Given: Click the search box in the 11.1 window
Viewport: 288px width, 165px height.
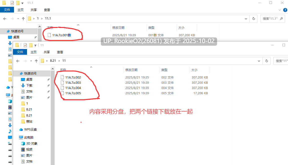Looking at the screenshot, I should [x=272, y=19].
